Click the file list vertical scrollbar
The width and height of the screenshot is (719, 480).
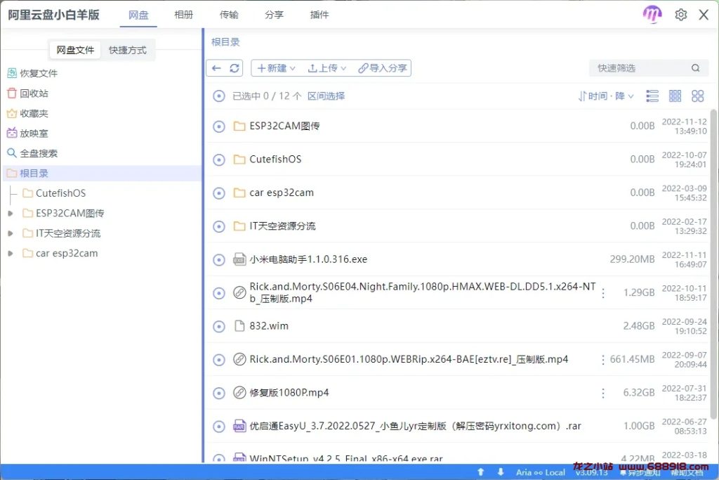[x=713, y=264]
